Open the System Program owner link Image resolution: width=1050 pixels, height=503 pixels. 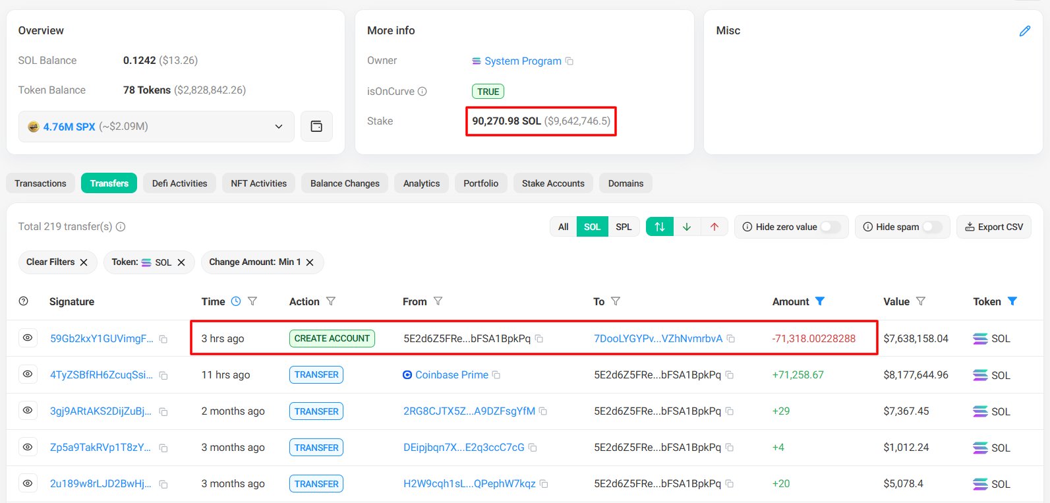pyautogui.click(x=523, y=61)
